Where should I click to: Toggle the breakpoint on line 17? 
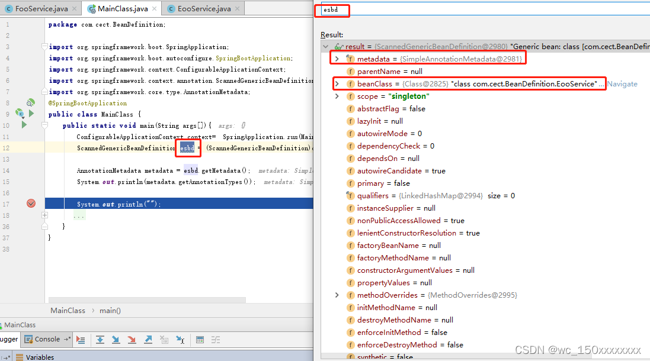pyautogui.click(x=31, y=203)
